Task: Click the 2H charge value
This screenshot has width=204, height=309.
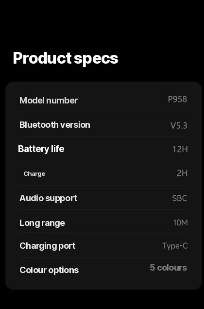Action: (x=182, y=173)
